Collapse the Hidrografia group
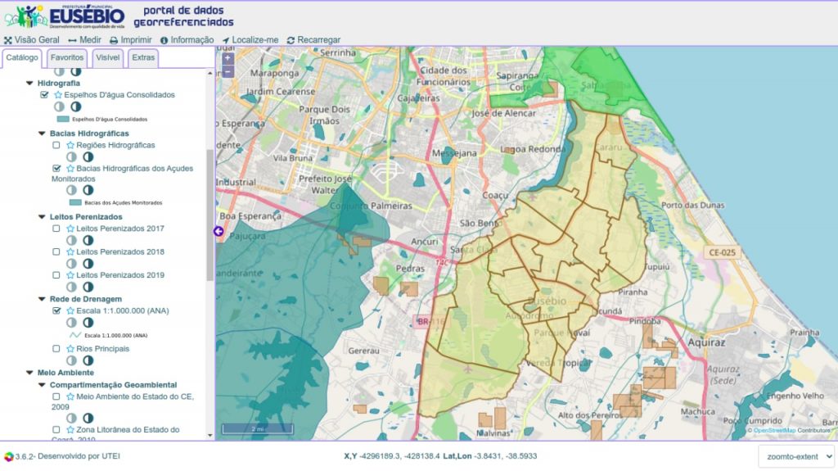838x471 pixels. (x=30, y=84)
